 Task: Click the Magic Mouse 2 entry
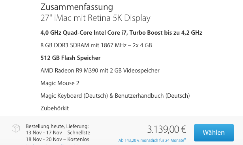point(60,83)
